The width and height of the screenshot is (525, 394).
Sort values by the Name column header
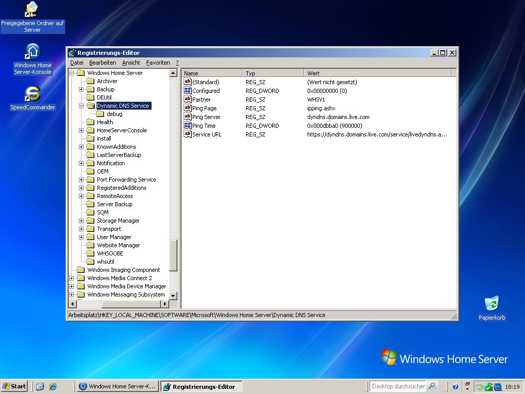point(212,73)
